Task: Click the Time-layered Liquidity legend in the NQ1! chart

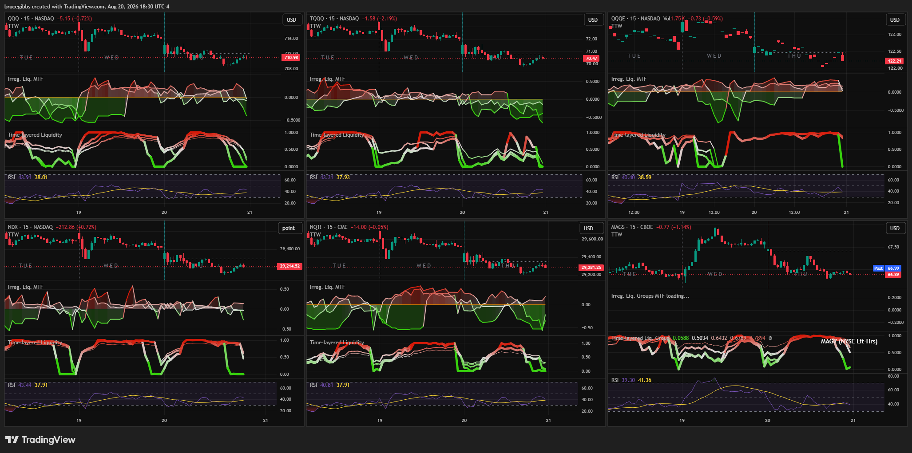Action: (x=337, y=343)
